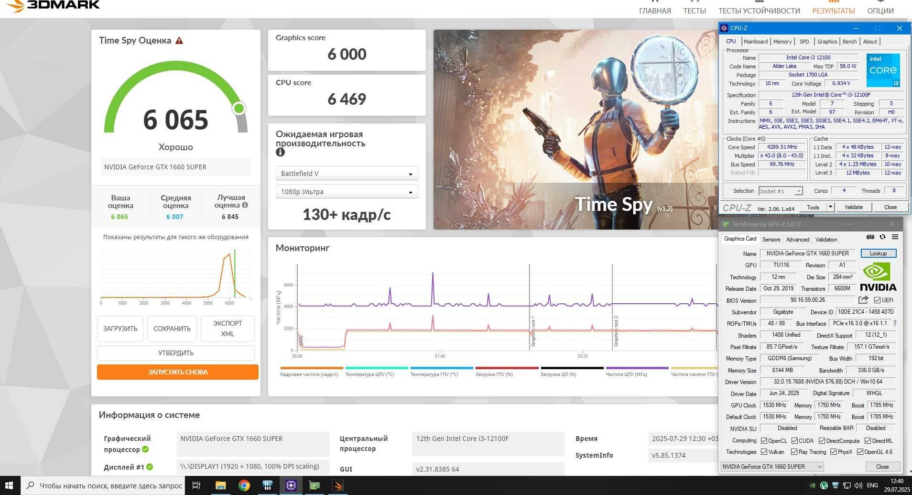Click Intel Core logo in CPU-Z
This screenshot has width=912, height=495.
coord(883,70)
